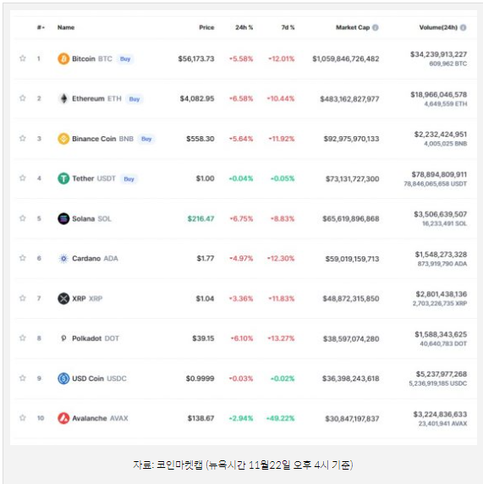Screen dimensions: 483x484
Task: Click the Buy button next to Ethereum
Action: click(x=134, y=99)
